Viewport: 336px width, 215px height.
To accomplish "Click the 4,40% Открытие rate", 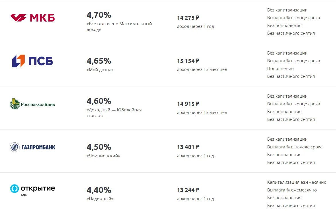I will click(99, 190).
